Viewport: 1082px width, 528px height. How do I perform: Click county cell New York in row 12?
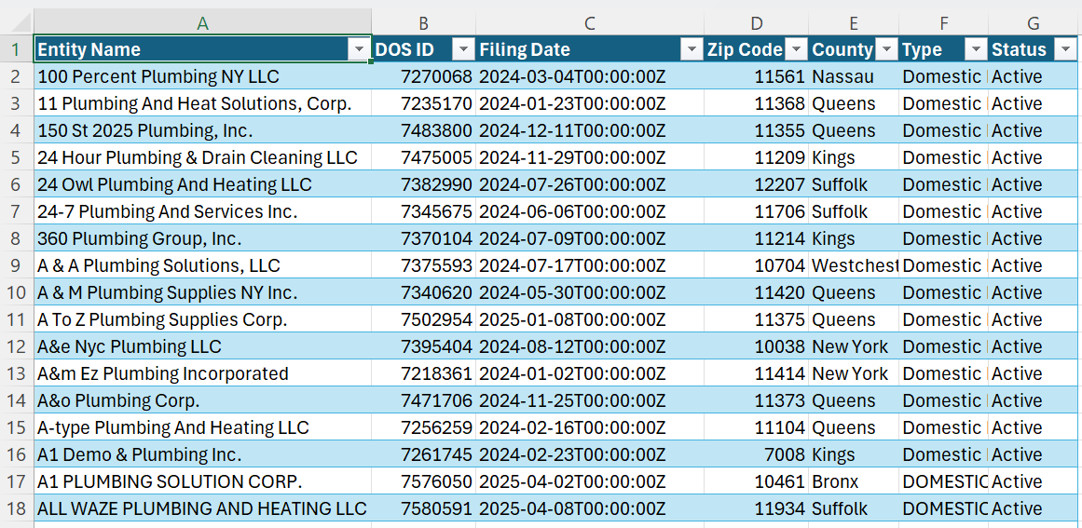[x=854, y=346]
